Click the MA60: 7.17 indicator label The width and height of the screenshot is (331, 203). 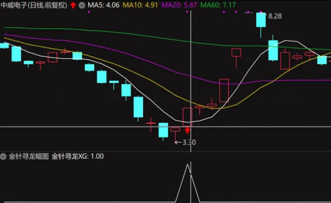[x=218, y=5]
